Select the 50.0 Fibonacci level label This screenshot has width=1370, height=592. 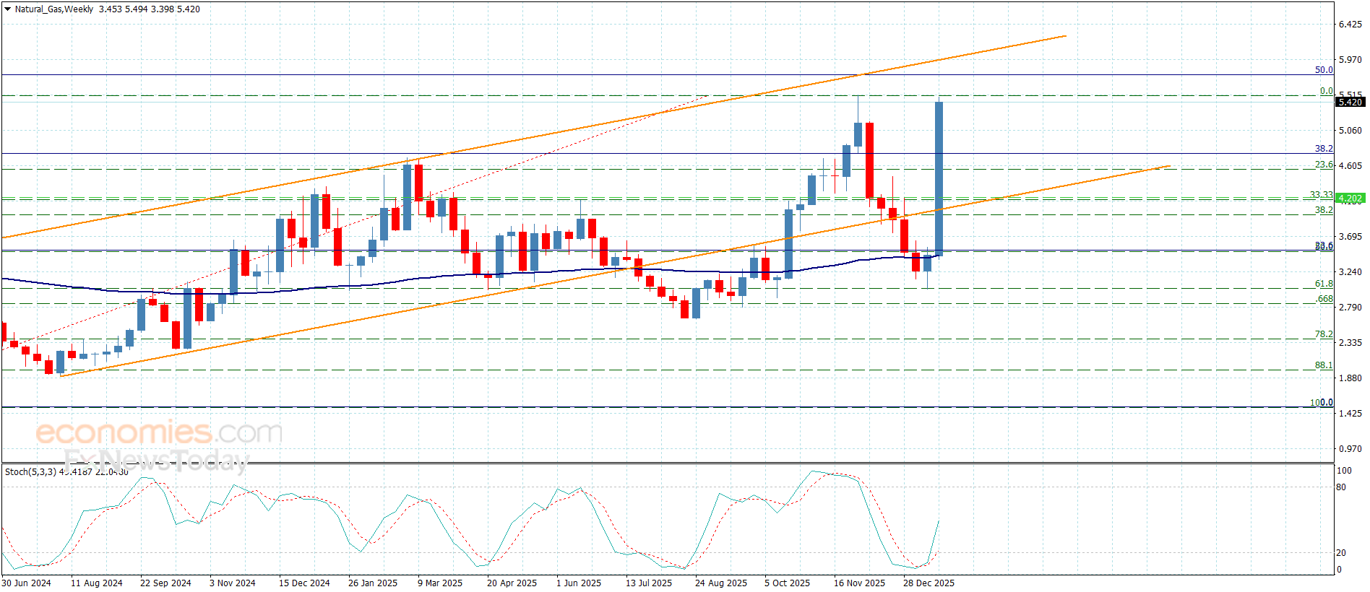(1324, 70)
